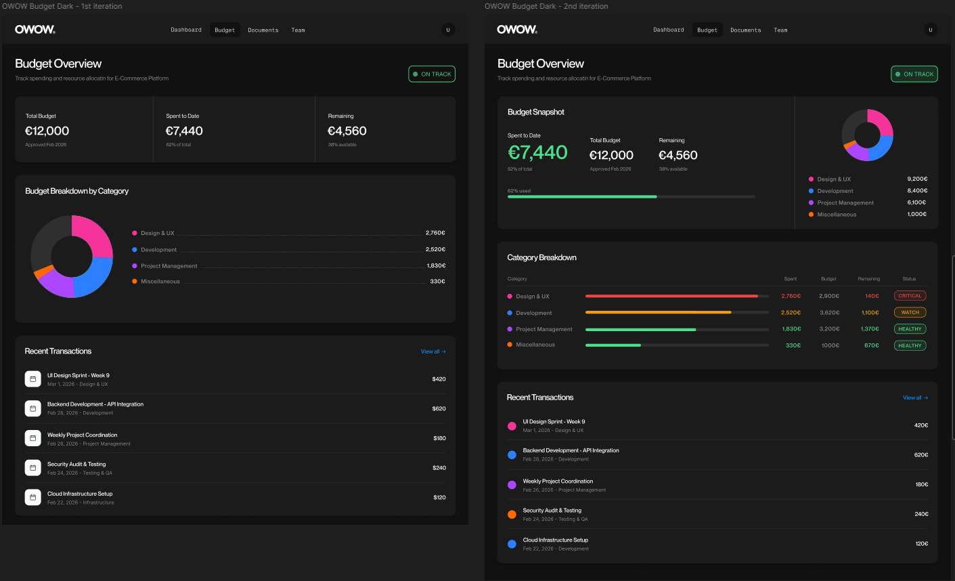The width and height of the screenshot is (955, 581).
Task: Click the ON TRACK status pill
Action: click(432, 74)
